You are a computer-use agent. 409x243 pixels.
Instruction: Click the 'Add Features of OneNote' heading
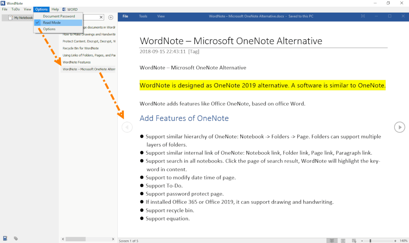184,118
